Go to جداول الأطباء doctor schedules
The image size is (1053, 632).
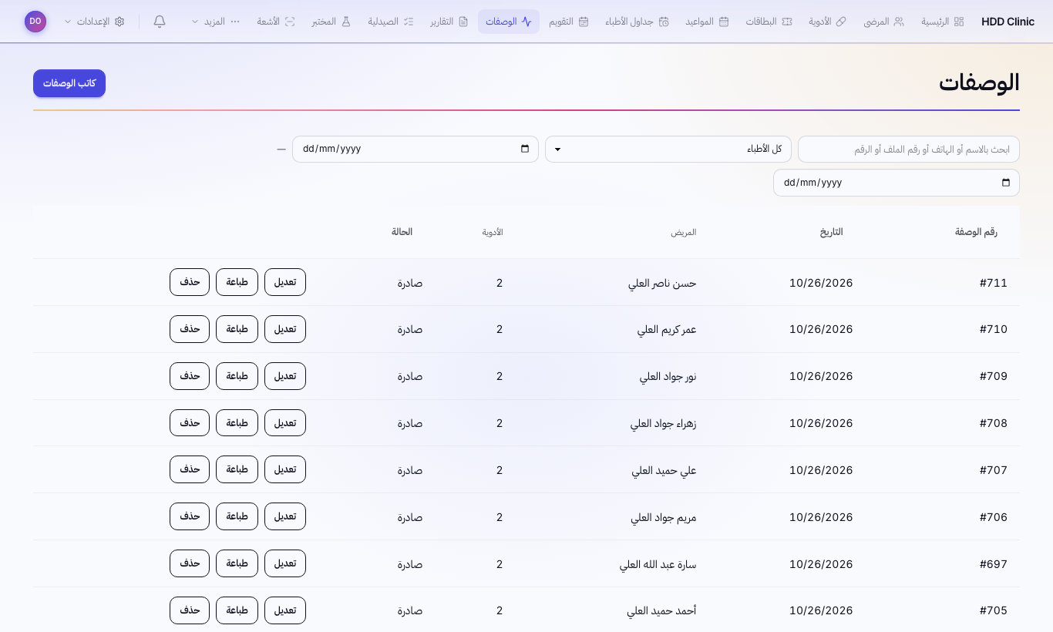(637, 22)
